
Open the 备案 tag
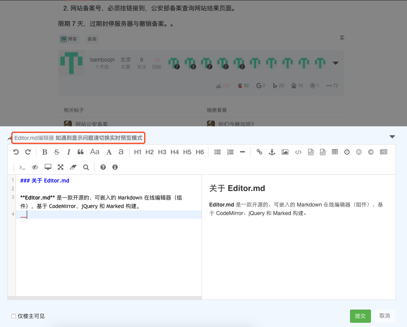pos(92,39)
